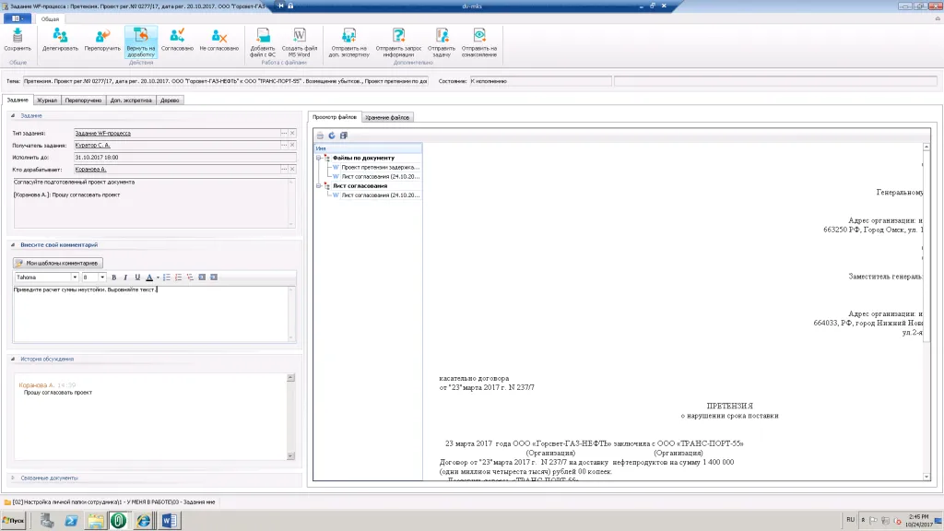The height and width of the screenshot is (531, 944).
Task: Click the Согласовано approval icon
Action: click(x=177, y=39)
